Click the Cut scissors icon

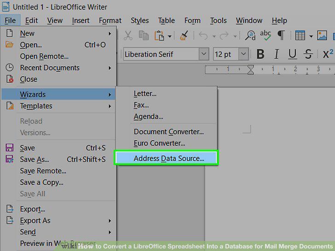(128, 35)
